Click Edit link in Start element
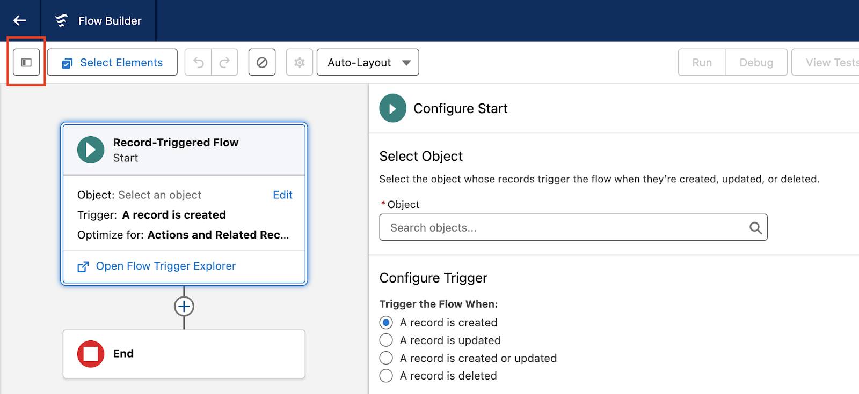The height and width of the screenshot is (394, 859). pos(282,195)
